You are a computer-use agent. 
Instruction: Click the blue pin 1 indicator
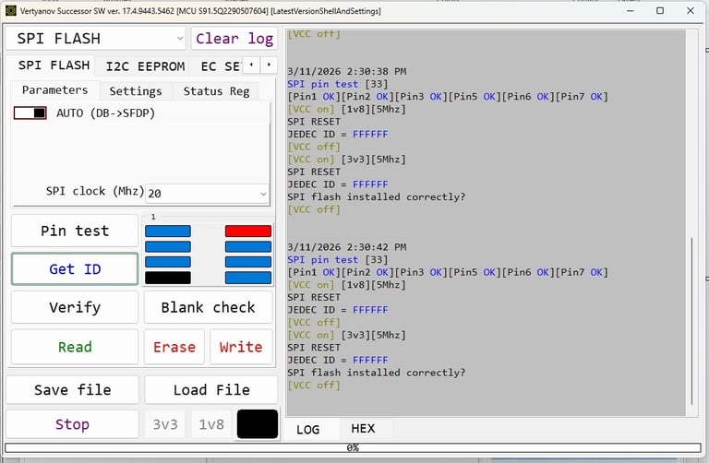pyautogui.click(x=168, y=231)
